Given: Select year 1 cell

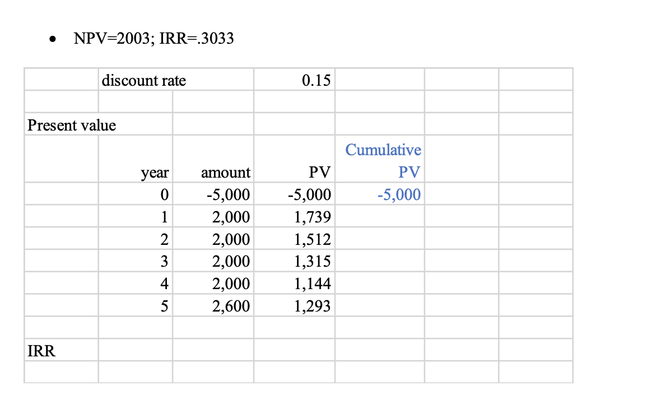Looking at the screenshot, I should click(x=136, y=216).
